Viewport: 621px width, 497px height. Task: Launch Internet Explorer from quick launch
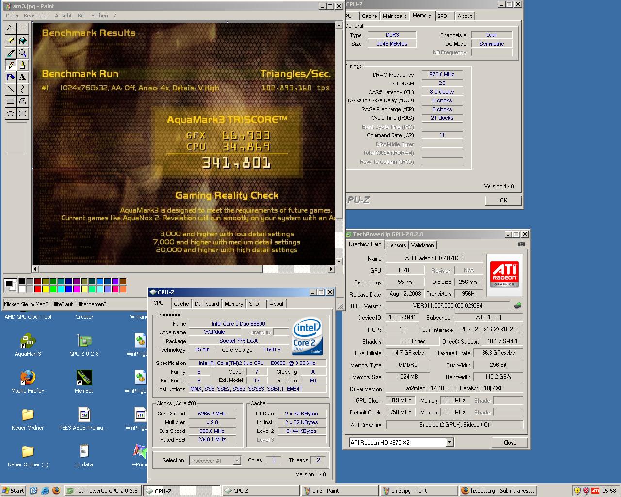coord(45,491)
